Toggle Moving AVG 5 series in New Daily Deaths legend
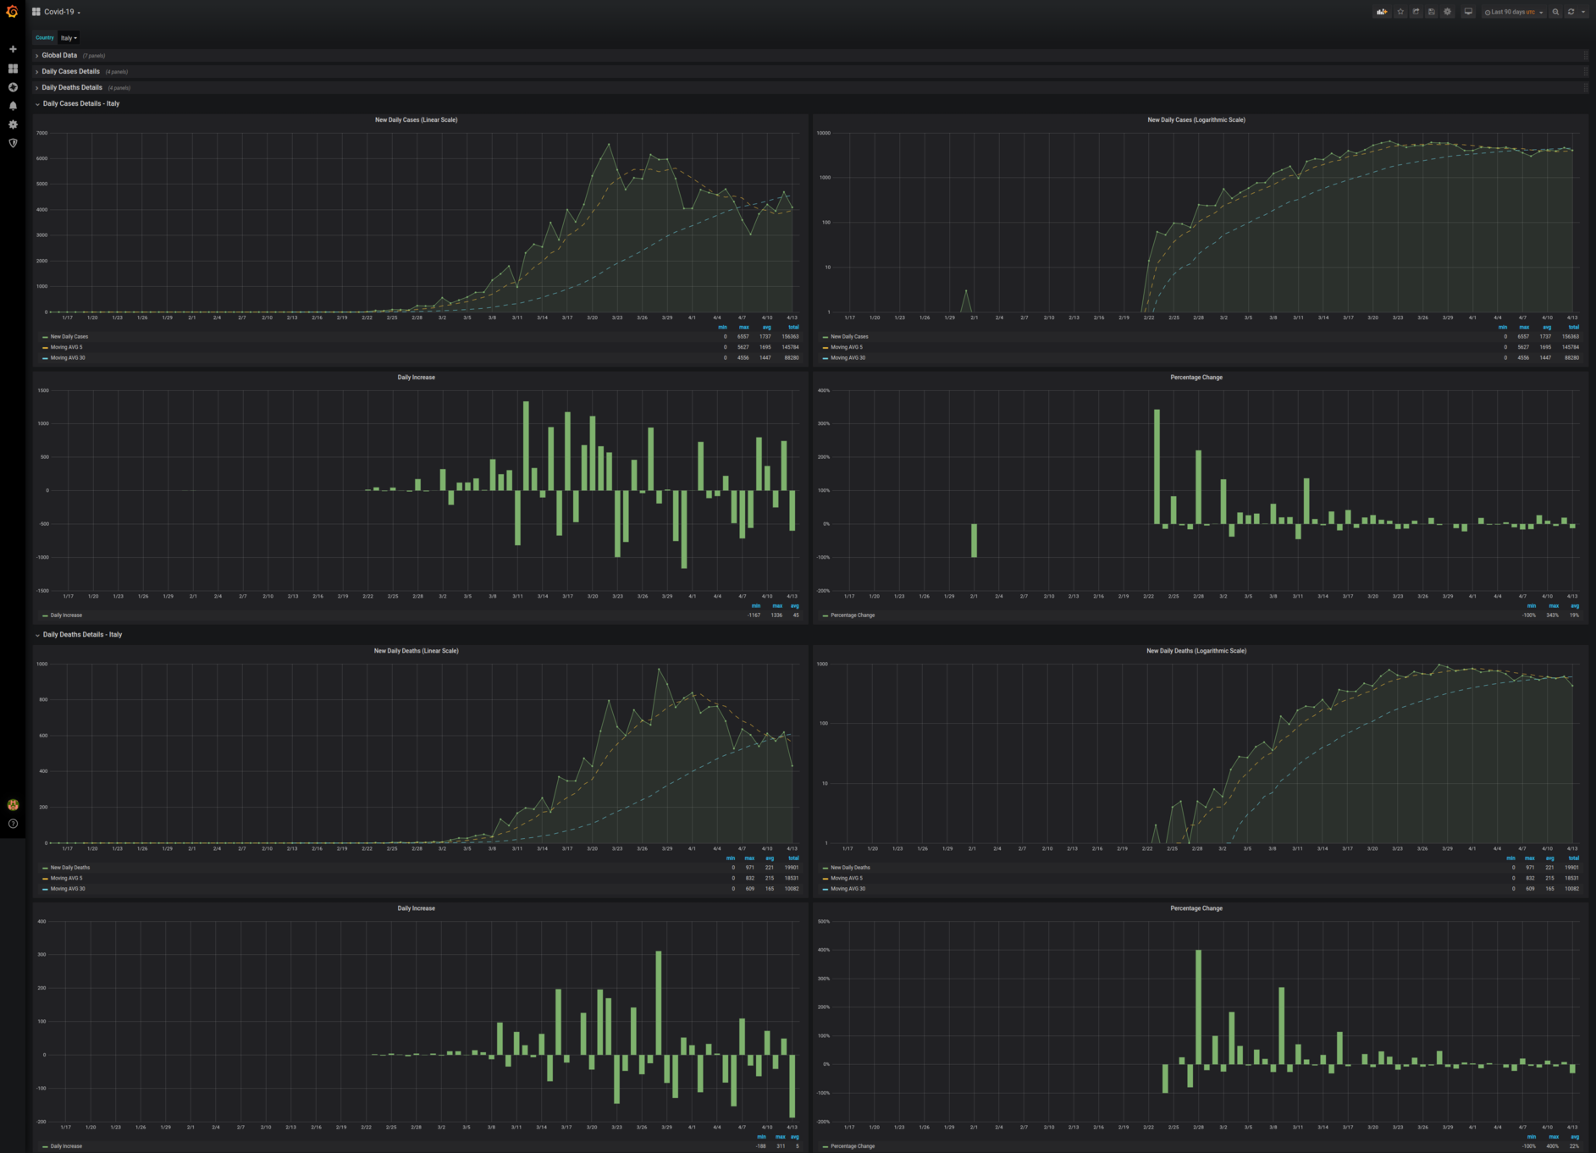This screenshot has height=1153, width=1596. (66, 878)
